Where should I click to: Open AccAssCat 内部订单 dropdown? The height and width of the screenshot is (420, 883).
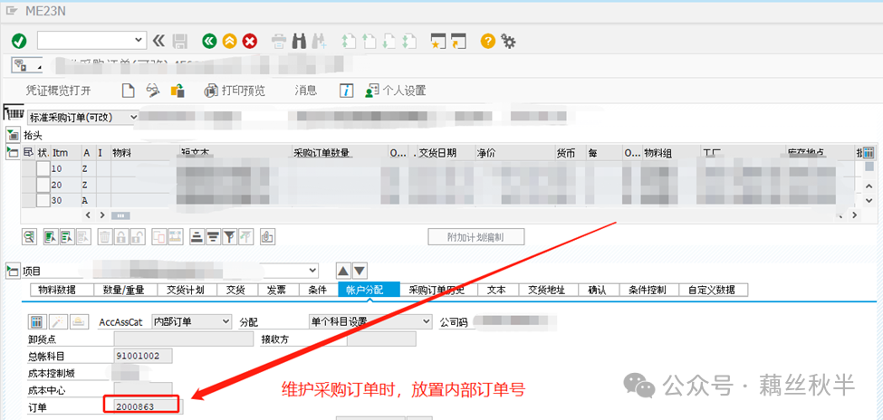coord(226,321)
